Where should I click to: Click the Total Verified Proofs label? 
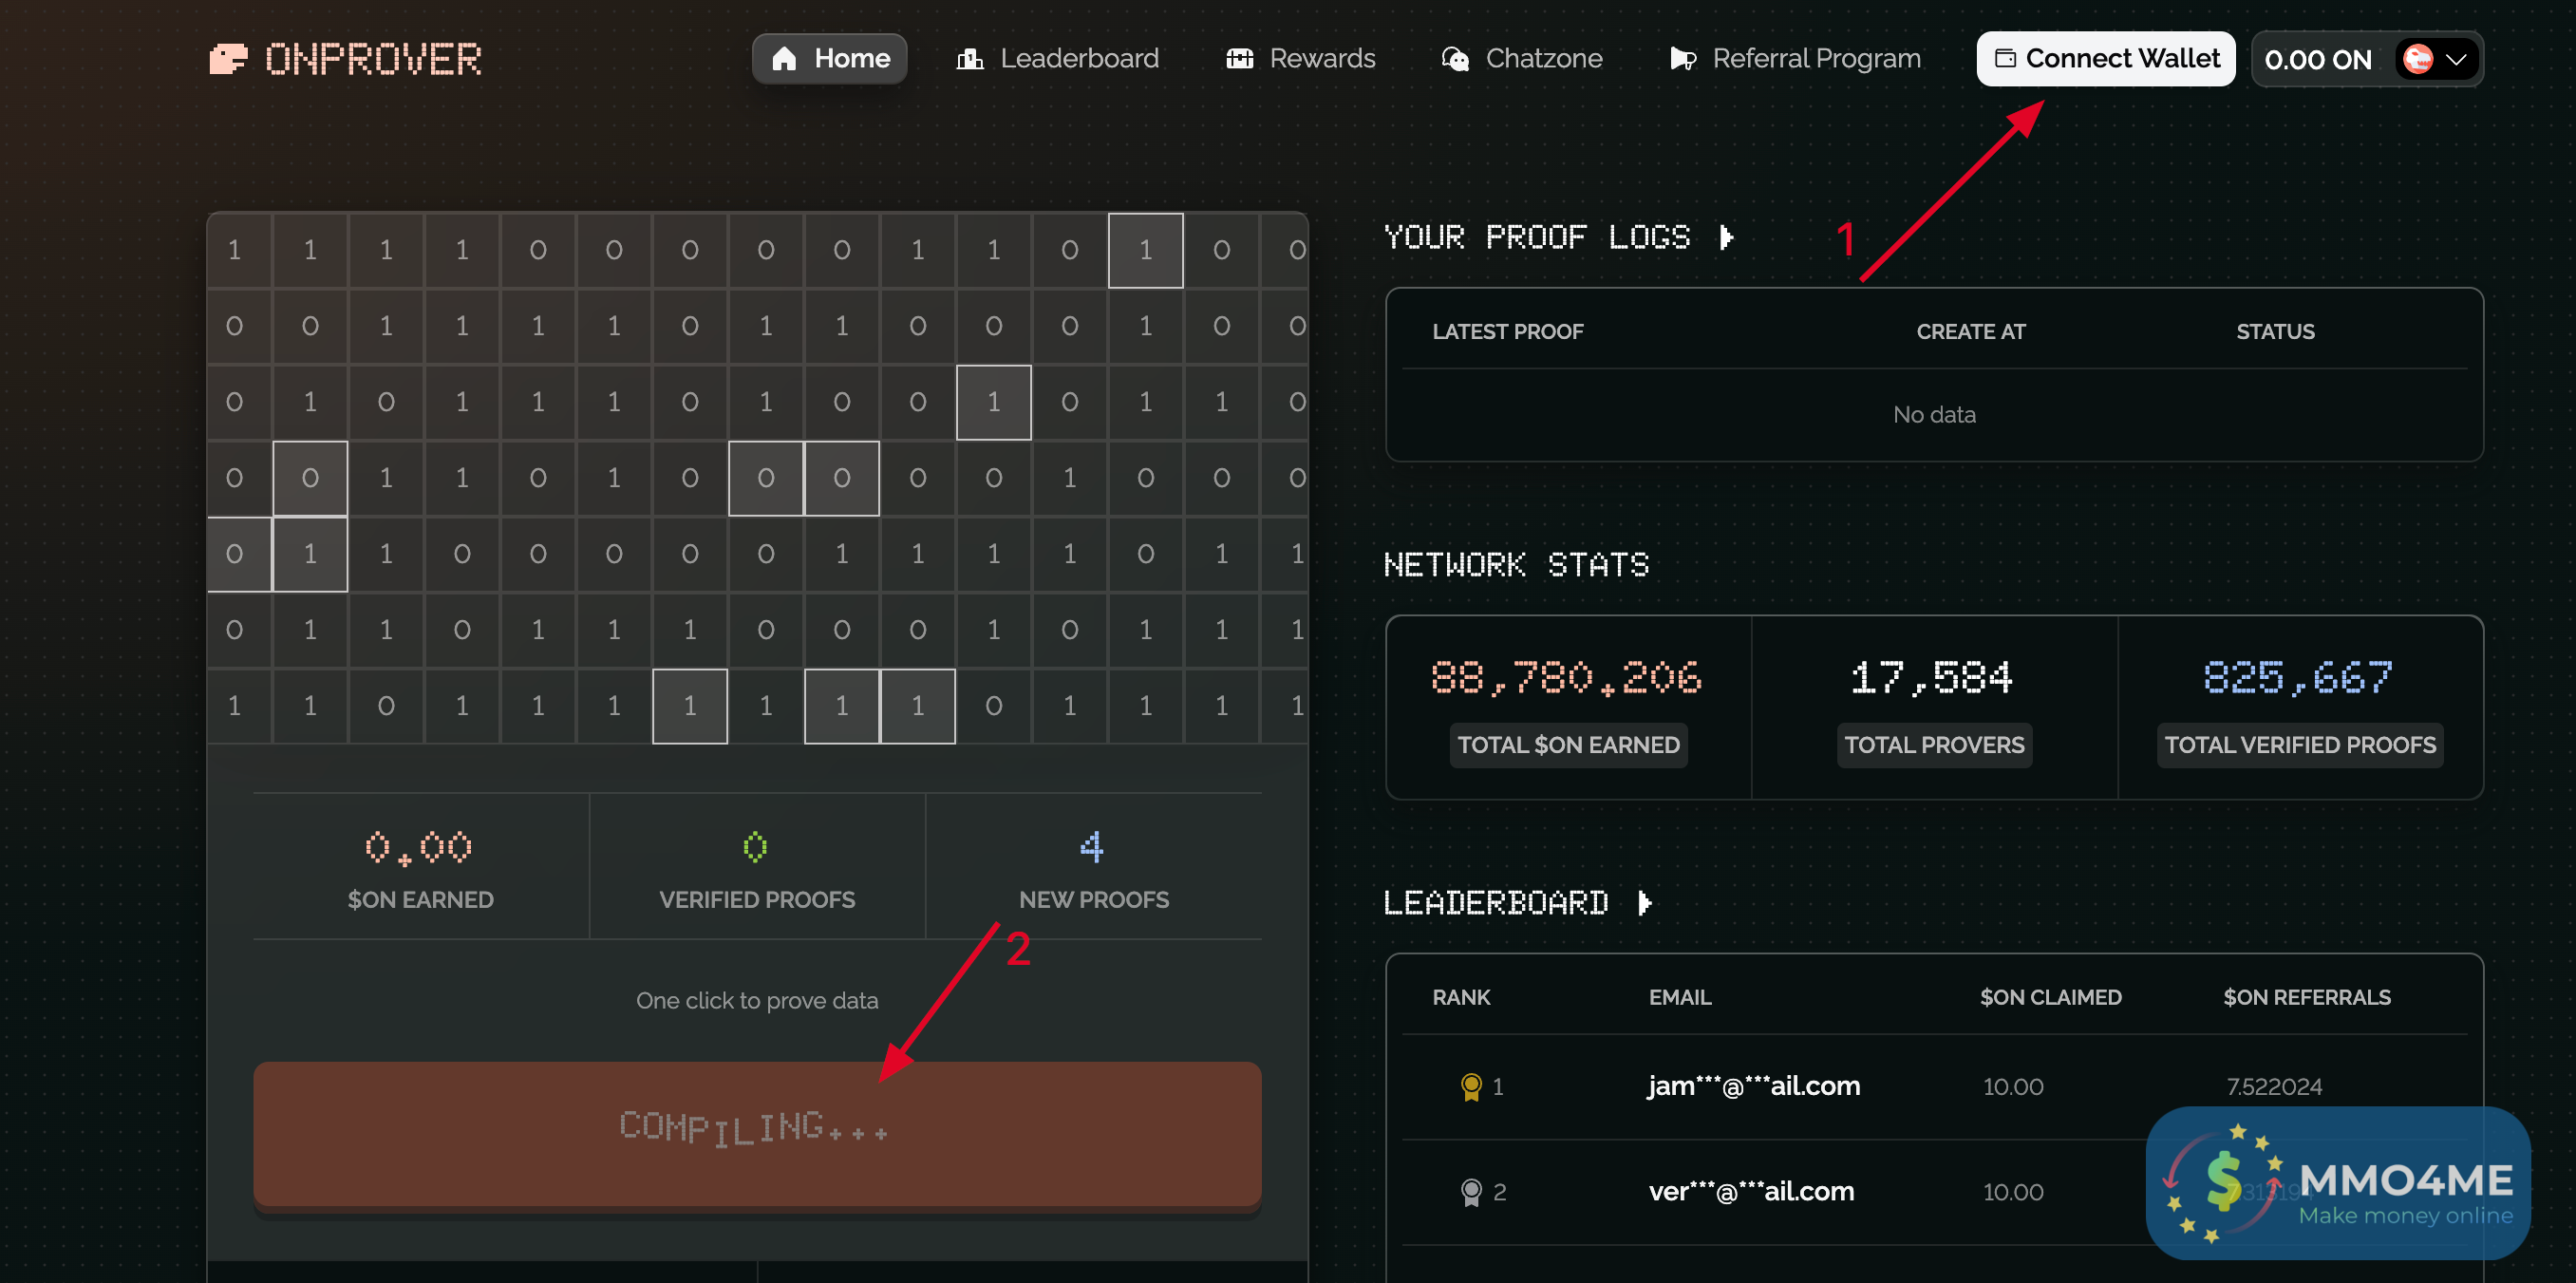[2299, 745]
